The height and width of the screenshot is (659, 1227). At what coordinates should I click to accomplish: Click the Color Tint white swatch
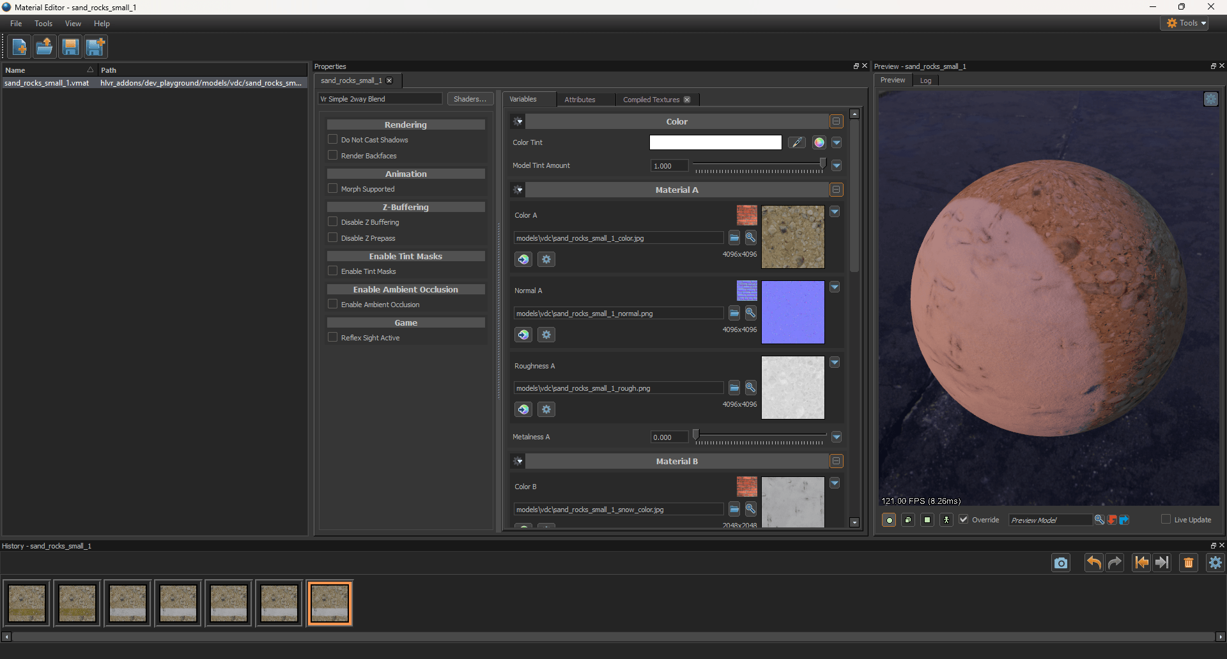(x=715, y=142)
